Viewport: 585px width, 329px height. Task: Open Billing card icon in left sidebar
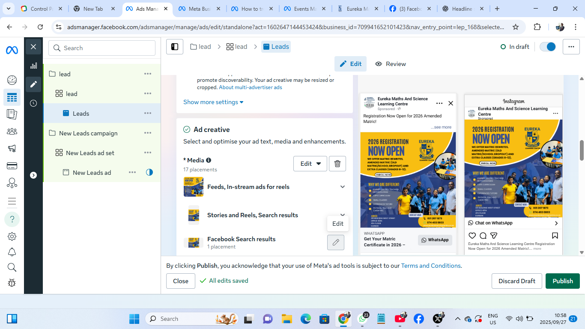click(12, 166)
